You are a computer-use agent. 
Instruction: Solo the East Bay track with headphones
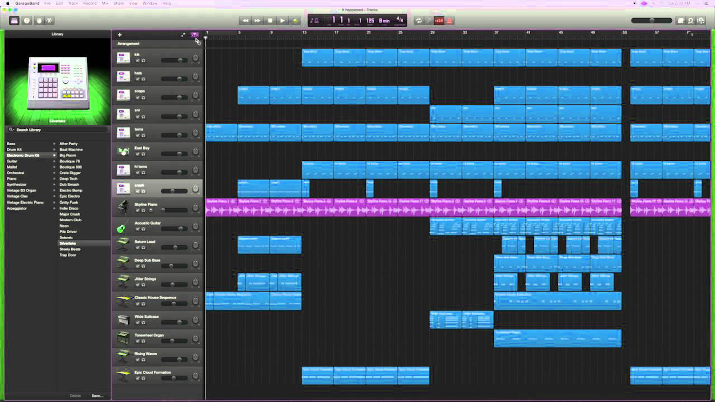tap(143, 154)
